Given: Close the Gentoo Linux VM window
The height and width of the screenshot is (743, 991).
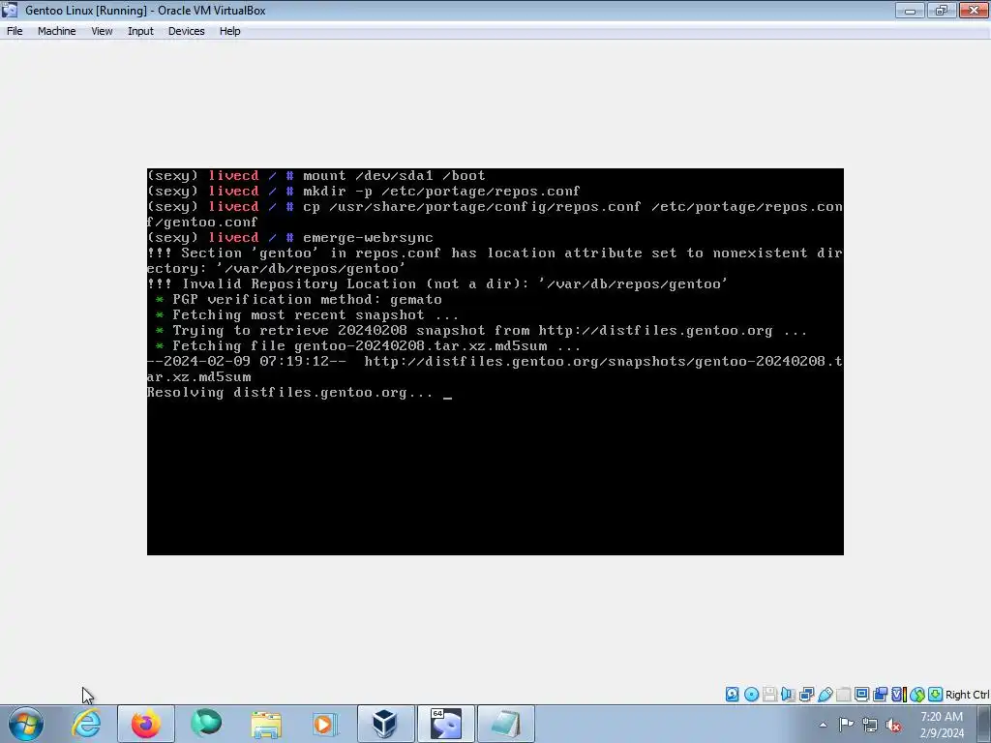Looking at the screenshot, I should 974,10.
